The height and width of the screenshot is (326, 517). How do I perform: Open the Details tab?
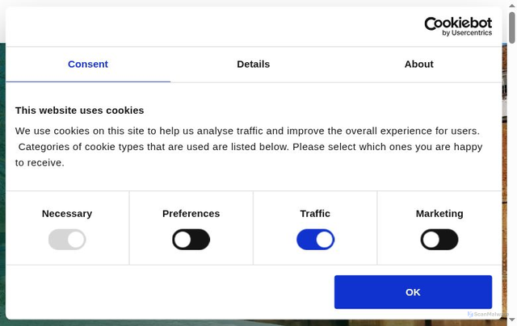point(254,65)
